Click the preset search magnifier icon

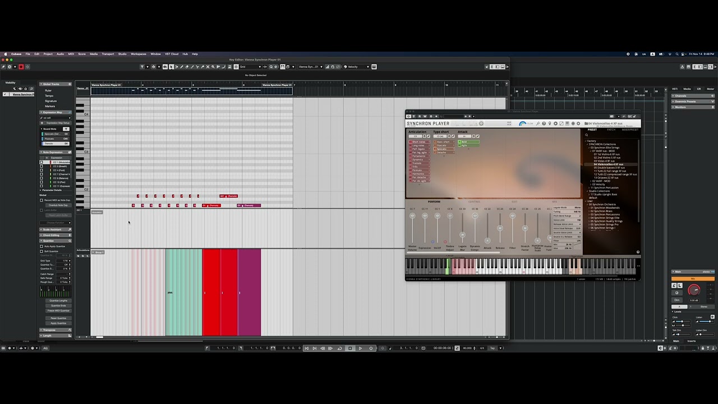tap(587, 135)
